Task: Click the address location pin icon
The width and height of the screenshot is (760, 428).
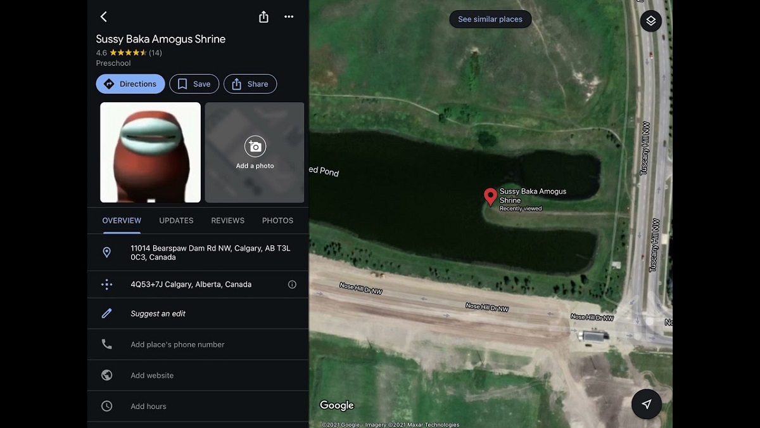Action: point(107,252)
